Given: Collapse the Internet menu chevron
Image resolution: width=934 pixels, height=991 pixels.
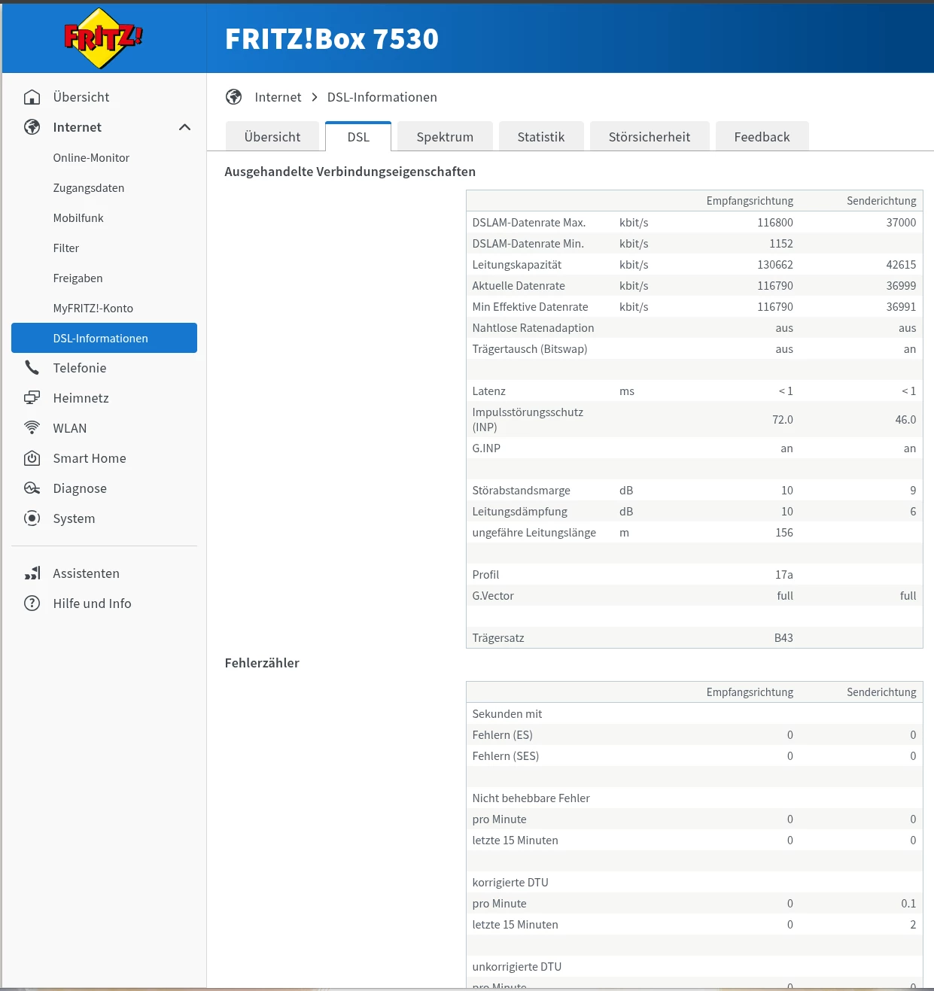Looking at the screenshot, I should point(184,127).
